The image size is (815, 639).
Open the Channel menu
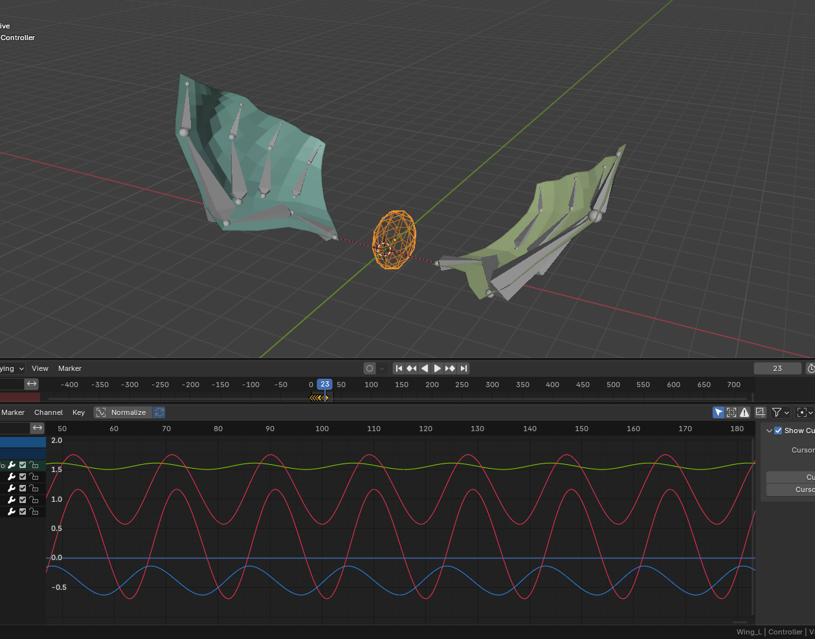point(48,412)
